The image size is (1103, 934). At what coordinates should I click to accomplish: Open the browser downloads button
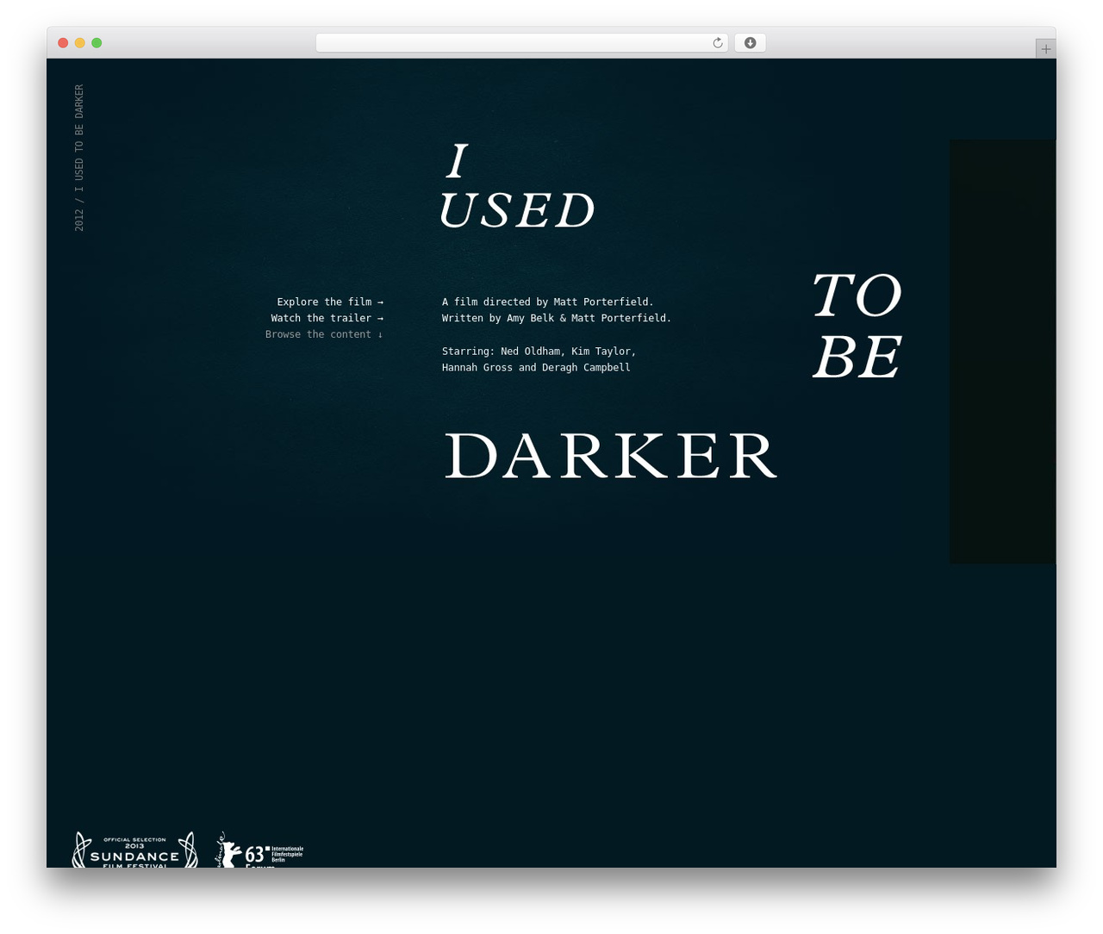750,43
